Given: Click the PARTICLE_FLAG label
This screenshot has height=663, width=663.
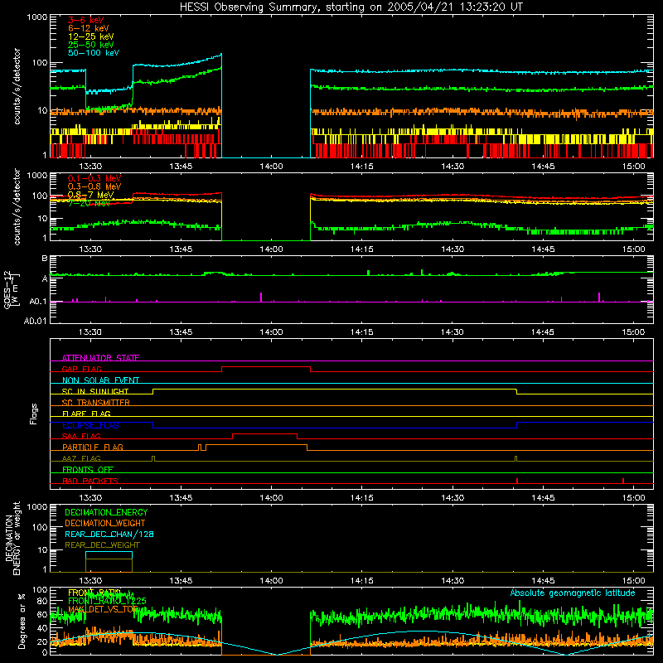Looking at the screenshot, I should coord(93,448).
